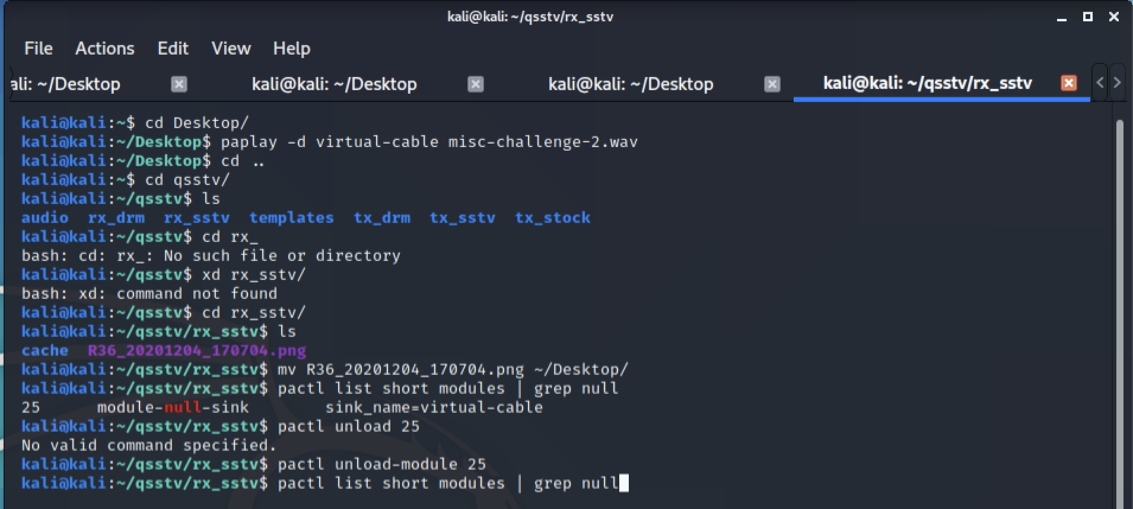The image size is (1133, 509).
Task: Maximize the terminal window
Action: (1088, 17)
